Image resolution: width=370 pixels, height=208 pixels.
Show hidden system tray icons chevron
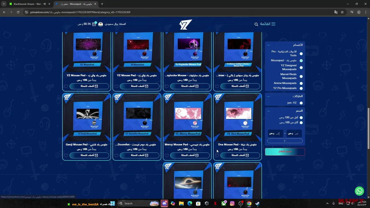tap(327, 203)
